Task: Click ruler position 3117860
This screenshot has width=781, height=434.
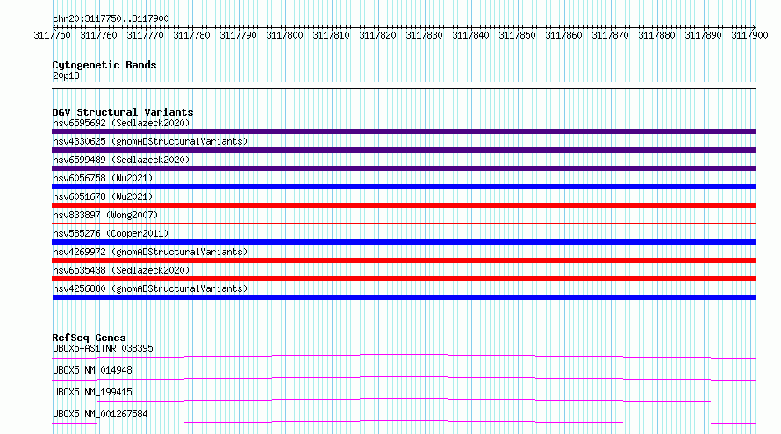Action: point(563,35)
